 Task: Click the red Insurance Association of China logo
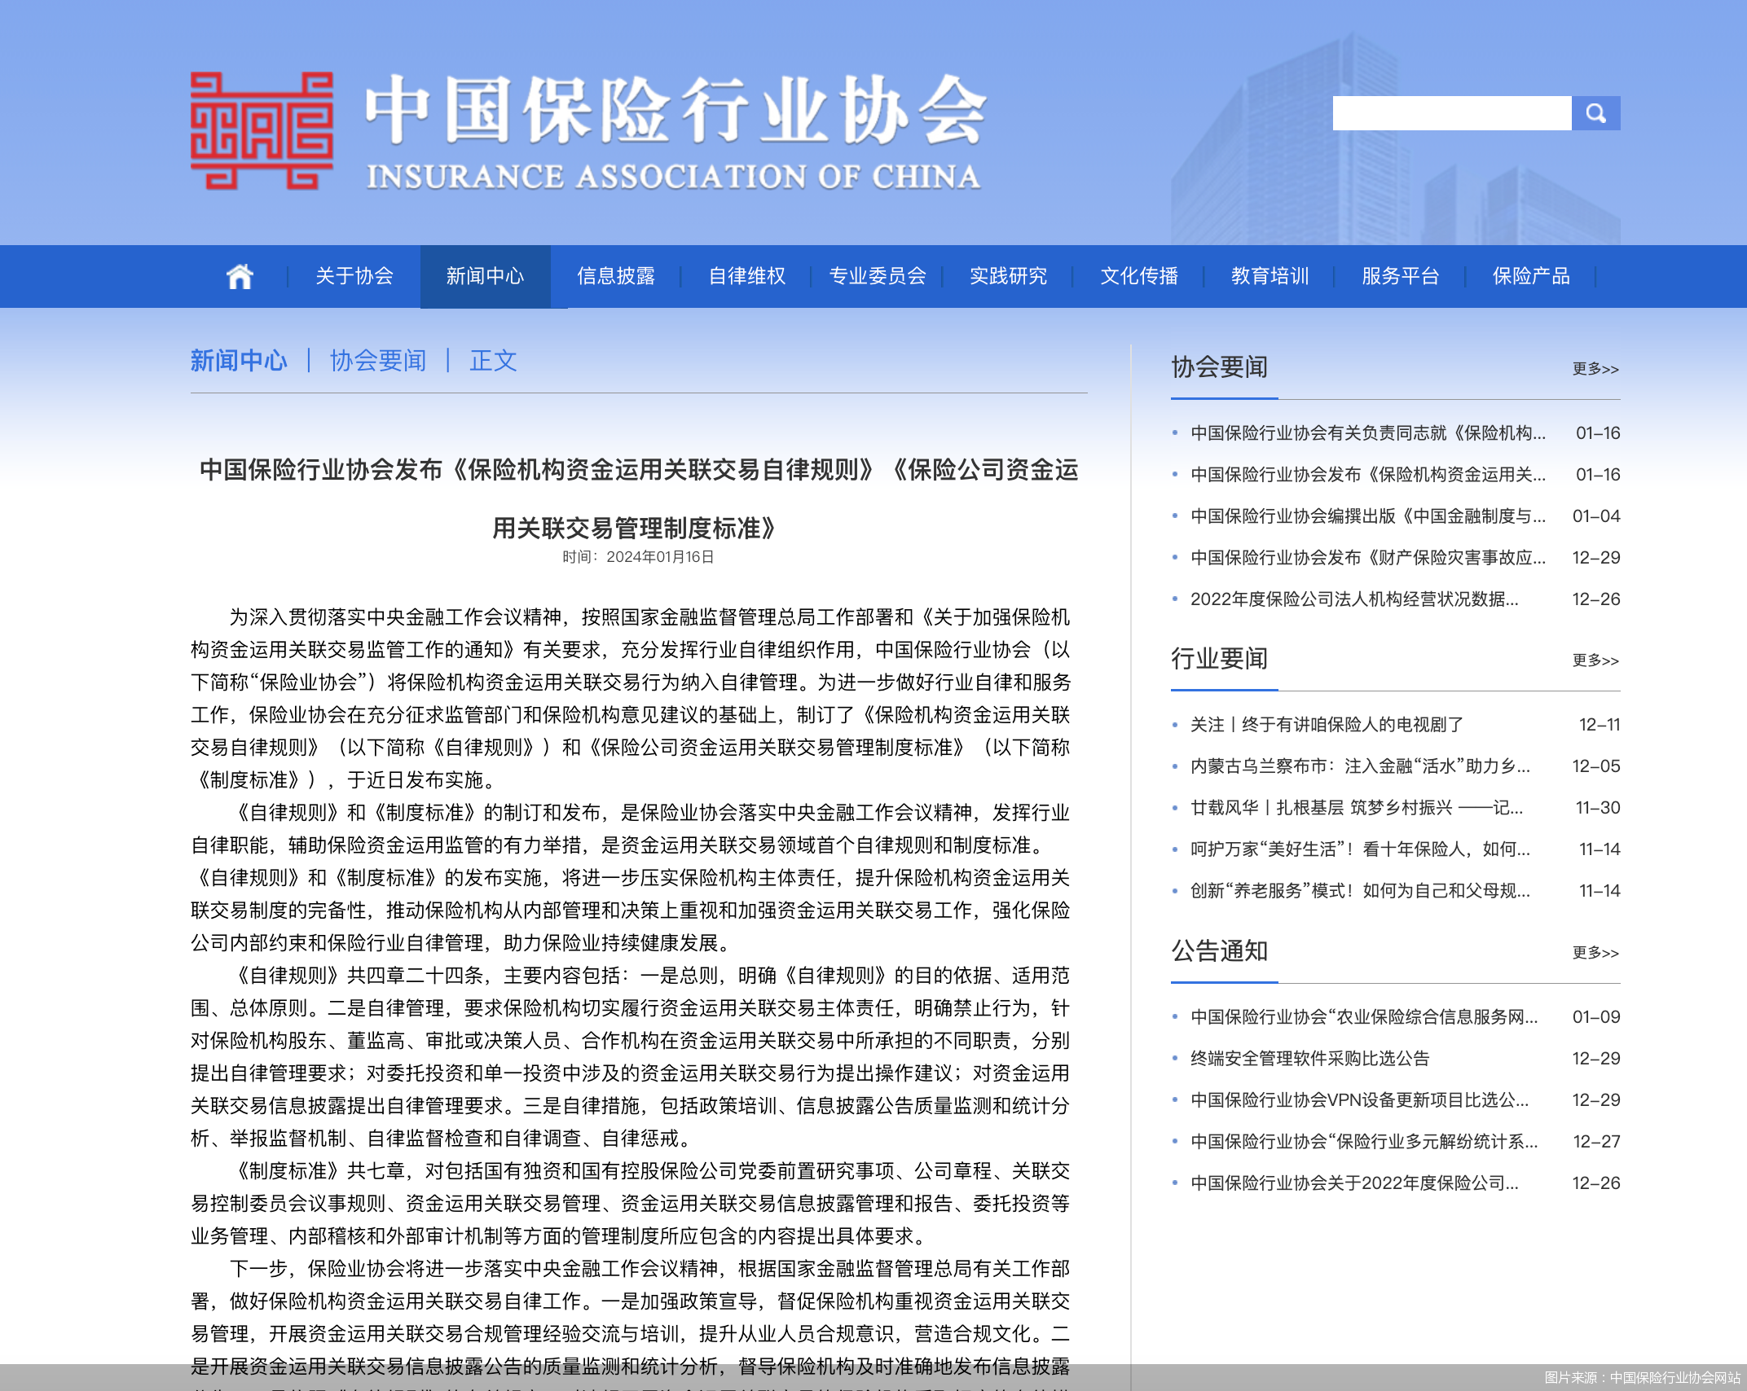coord(262,131)
